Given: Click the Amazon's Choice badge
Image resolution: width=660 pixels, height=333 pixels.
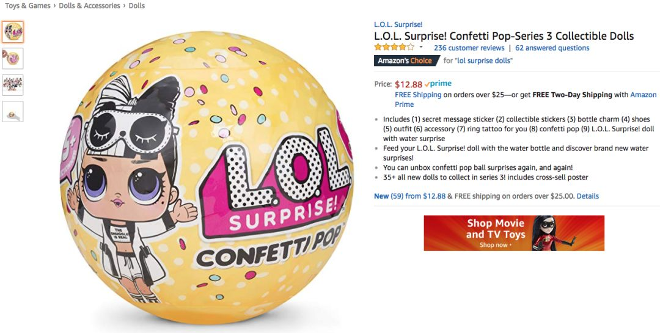Looking at the screenshot, I should click(x=406, y=60).
